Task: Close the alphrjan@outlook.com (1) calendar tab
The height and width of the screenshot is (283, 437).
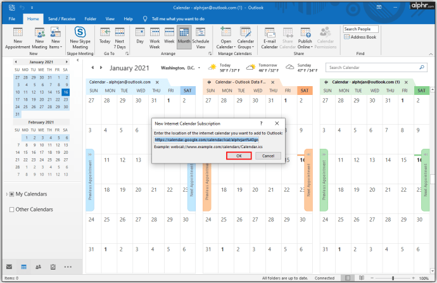Action: [x=406, y=82]
